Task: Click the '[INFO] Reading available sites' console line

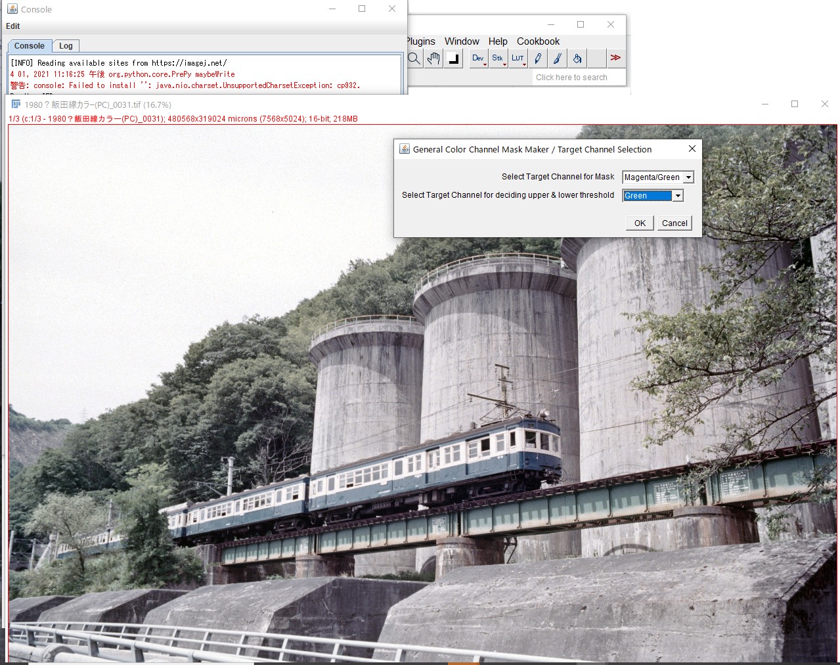Action: [x=119, y=63]
